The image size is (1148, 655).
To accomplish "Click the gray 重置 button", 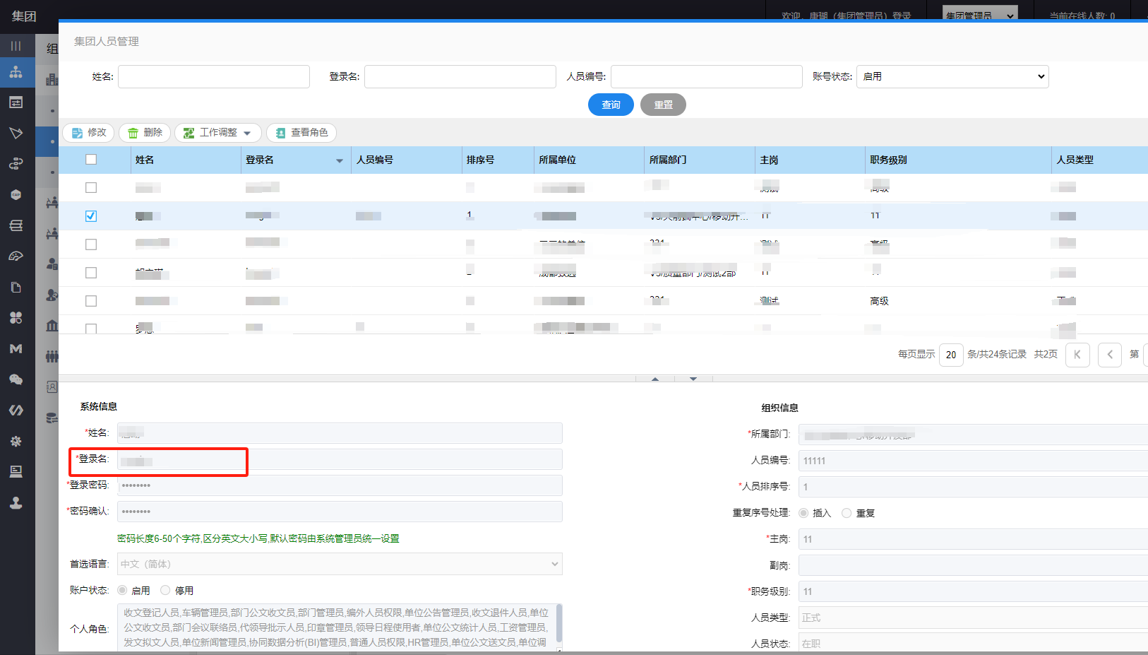I will [663, 105].
